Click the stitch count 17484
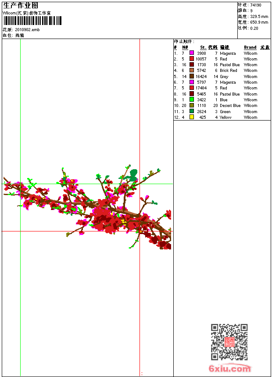Viewport: 272px width, 377px height. (x=201, y=88)
